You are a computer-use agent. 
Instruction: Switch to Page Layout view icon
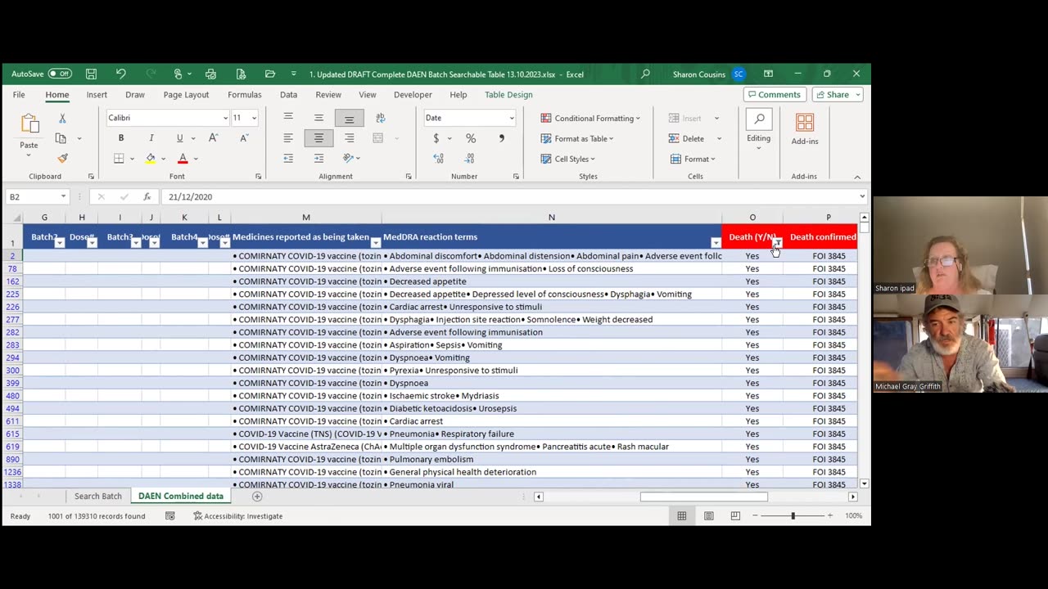[x=708, y=515]
